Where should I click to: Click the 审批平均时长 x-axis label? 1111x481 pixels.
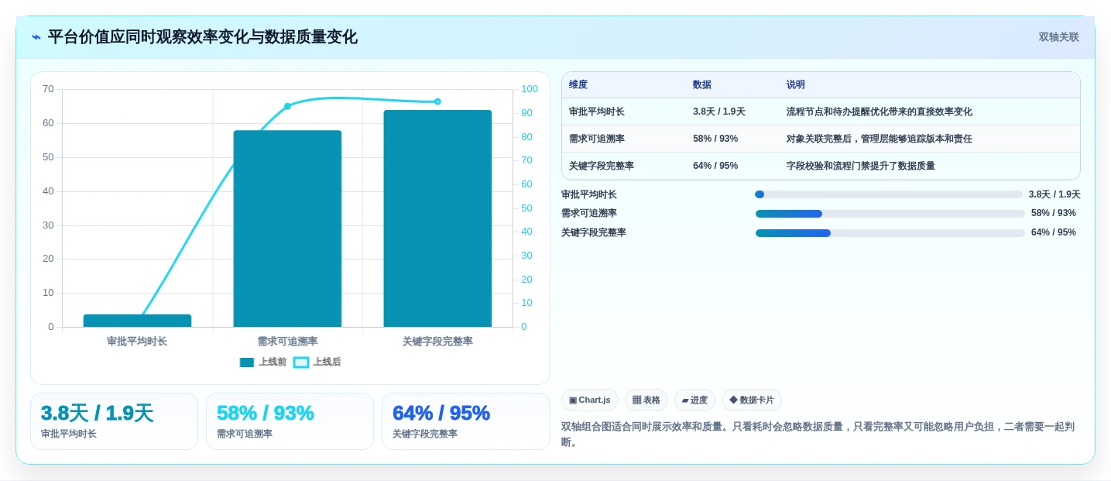pyautogui.click(x=137, y=342)
